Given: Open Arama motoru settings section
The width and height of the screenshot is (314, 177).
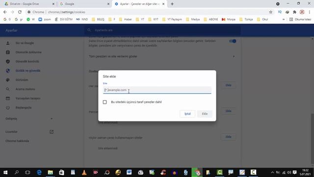Looking at the screenshot, I should 25,89.
